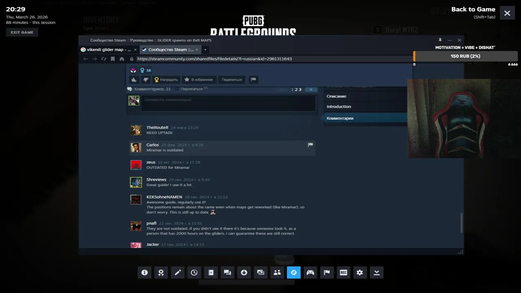Add guide via В избранное button
Screen dimensions: 521x293
coord(199,80)
